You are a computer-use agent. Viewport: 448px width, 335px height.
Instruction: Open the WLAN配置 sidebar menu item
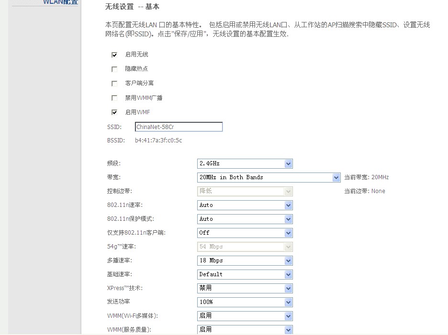tap(60, 2)
